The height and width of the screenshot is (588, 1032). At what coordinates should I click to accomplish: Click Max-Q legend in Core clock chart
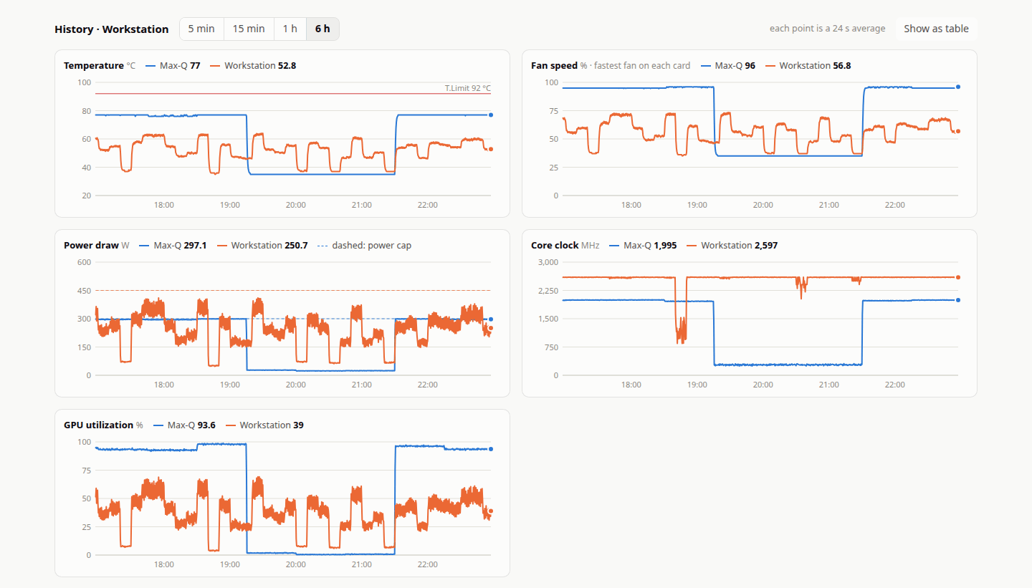coord(643,245)
